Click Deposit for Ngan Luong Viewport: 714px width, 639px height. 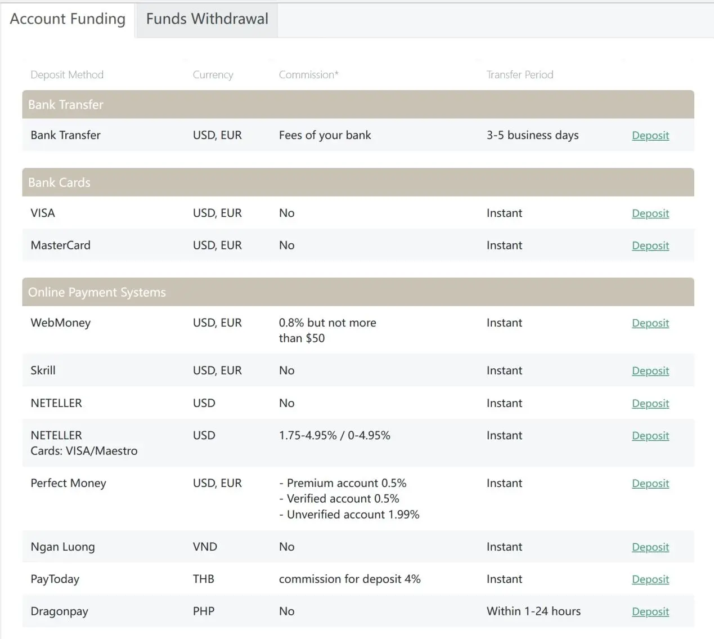point(650,547)
